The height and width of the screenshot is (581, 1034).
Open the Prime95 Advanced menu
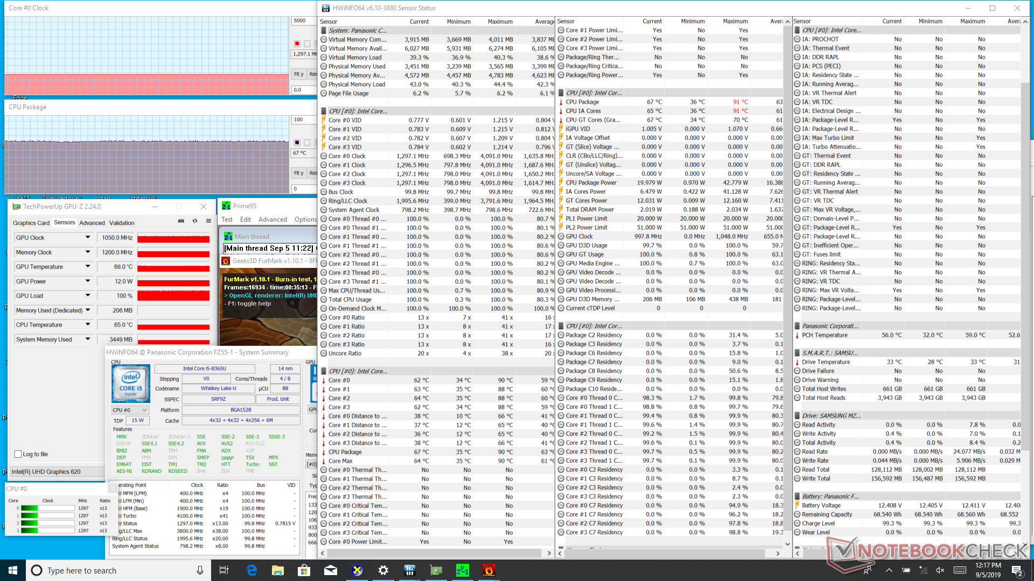pyautogui.click(x=273, y=219)
